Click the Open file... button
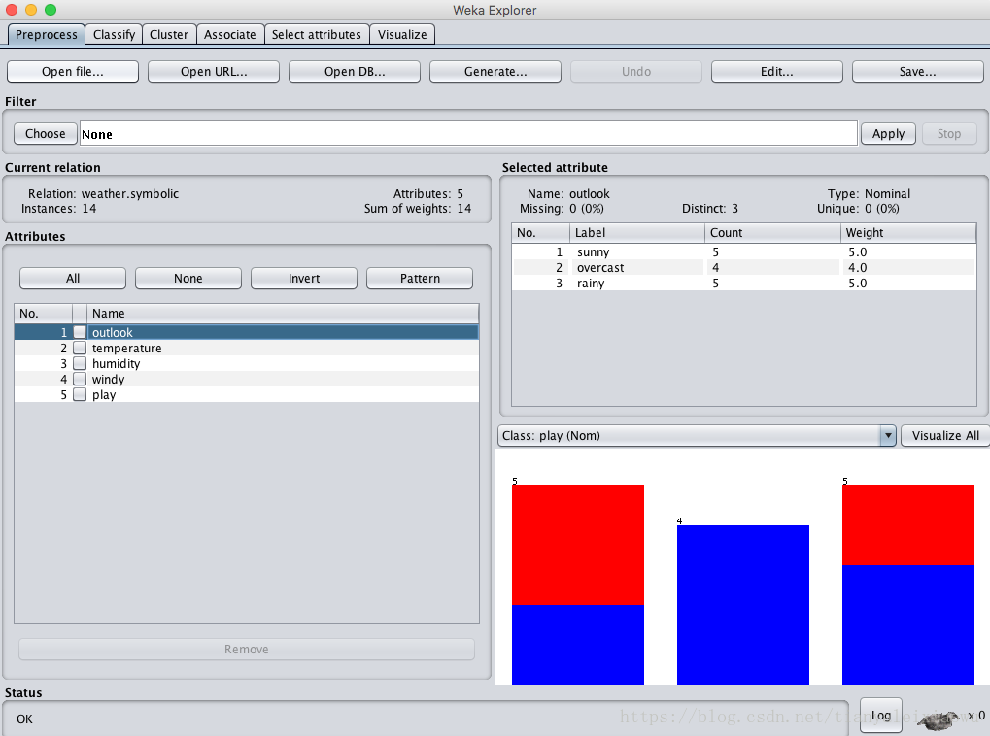This screenshot has width=990, height=736. [73, 71]
